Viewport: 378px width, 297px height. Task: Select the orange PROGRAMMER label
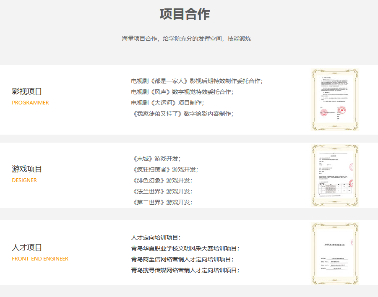tap(30, 103)
